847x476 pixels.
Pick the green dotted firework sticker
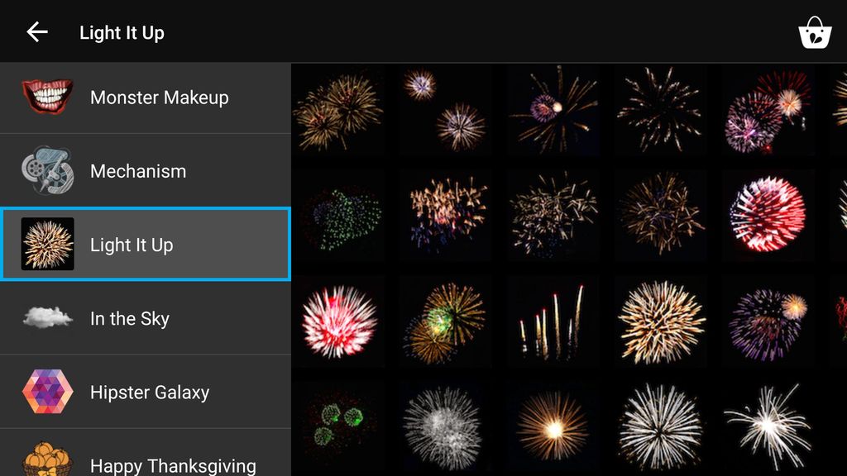point(338,216)
